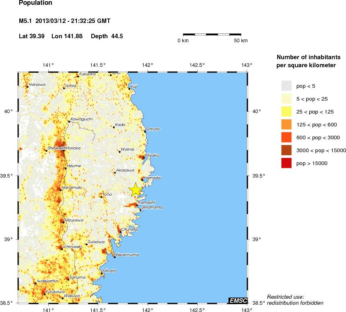Click the EMSC logo on the map
The width and height of the screenshot is (346, 312).
237,300
